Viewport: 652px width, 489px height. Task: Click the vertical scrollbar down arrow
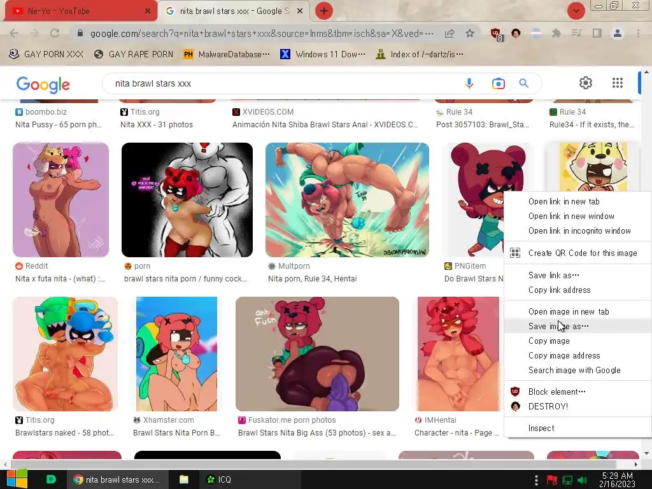coord(646,453)
